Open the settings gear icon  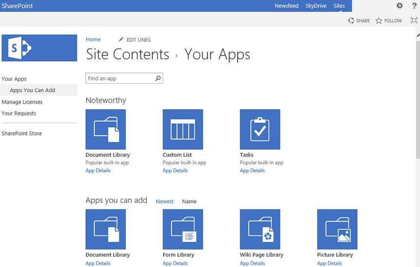400,6
